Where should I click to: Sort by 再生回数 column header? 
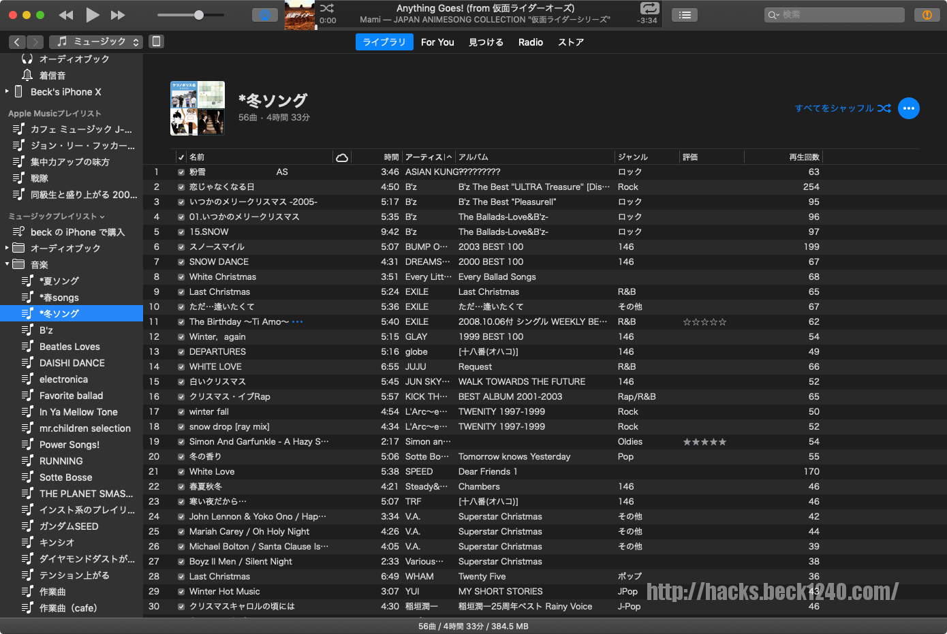pos(783,157)
